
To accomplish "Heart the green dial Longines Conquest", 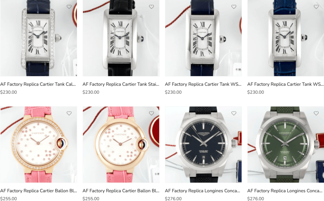I will tap(316, 113).
